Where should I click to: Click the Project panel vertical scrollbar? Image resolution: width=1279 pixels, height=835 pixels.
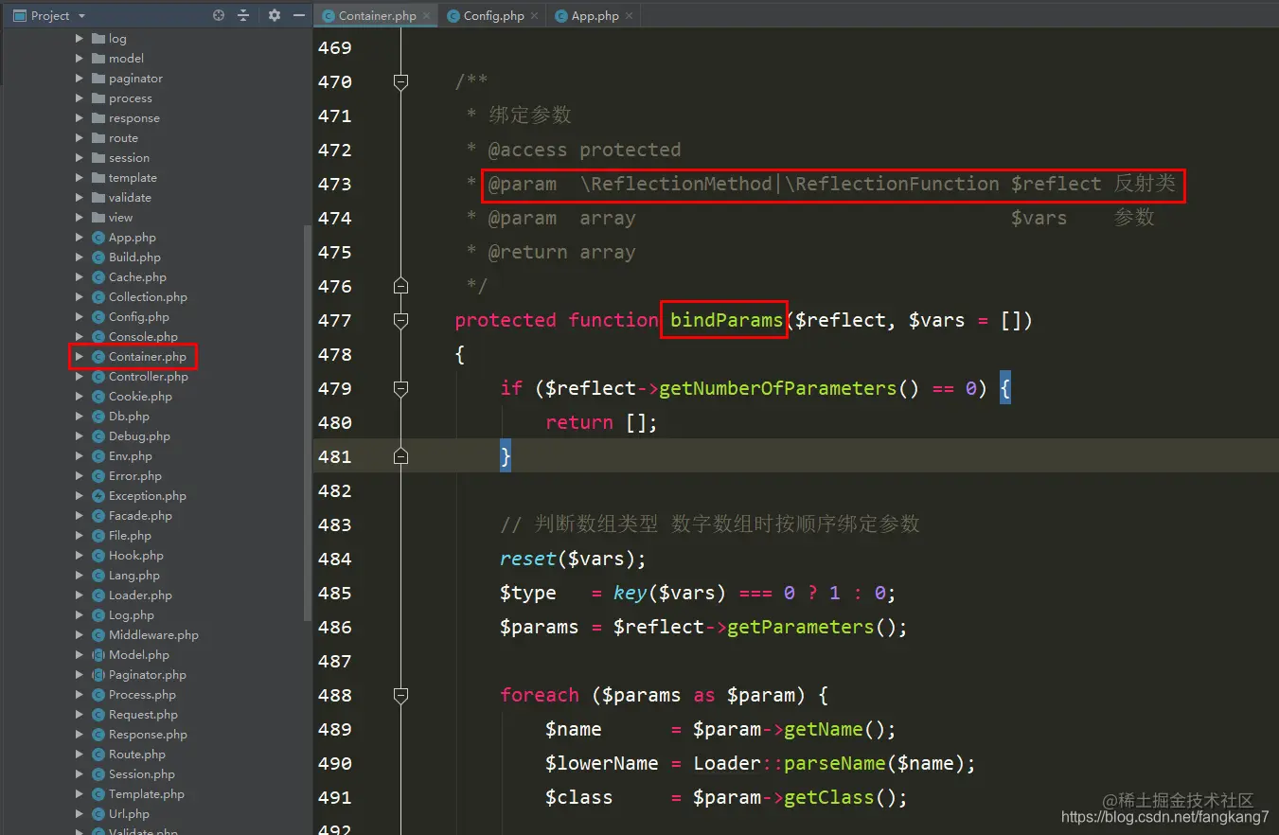(x=307, y=422)
